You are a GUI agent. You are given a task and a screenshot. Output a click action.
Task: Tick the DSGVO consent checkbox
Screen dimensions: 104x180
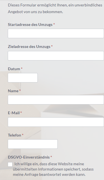(10, 164)
